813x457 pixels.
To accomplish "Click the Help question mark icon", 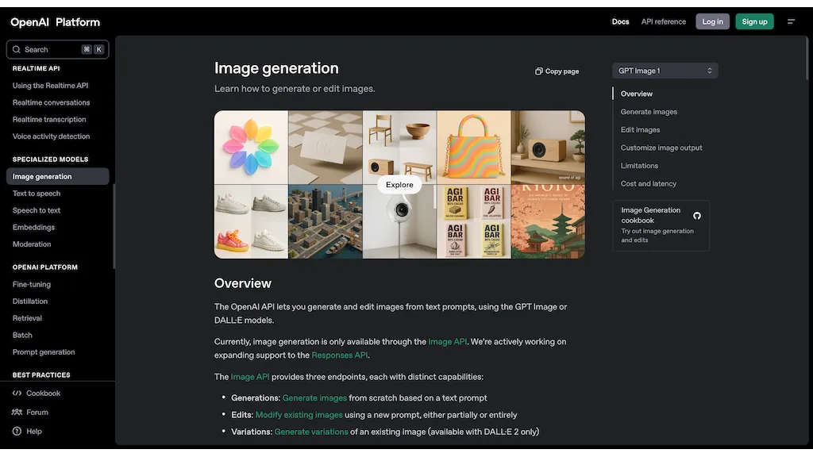I will [17, 431].
